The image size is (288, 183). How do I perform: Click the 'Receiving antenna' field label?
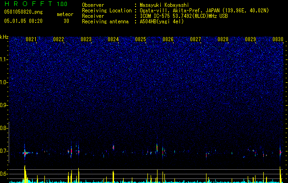click(105, 22)
